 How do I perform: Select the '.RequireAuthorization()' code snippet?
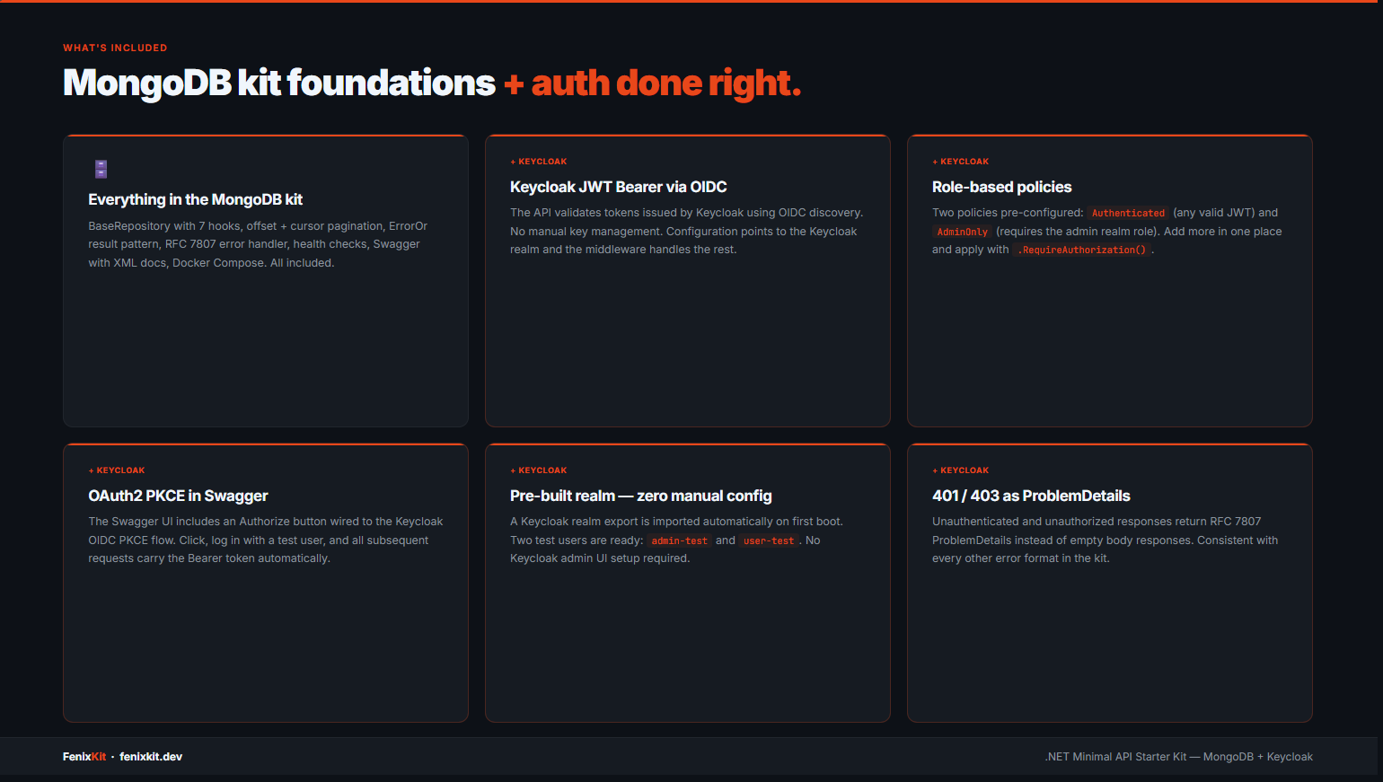click(x=1081, y=250)
